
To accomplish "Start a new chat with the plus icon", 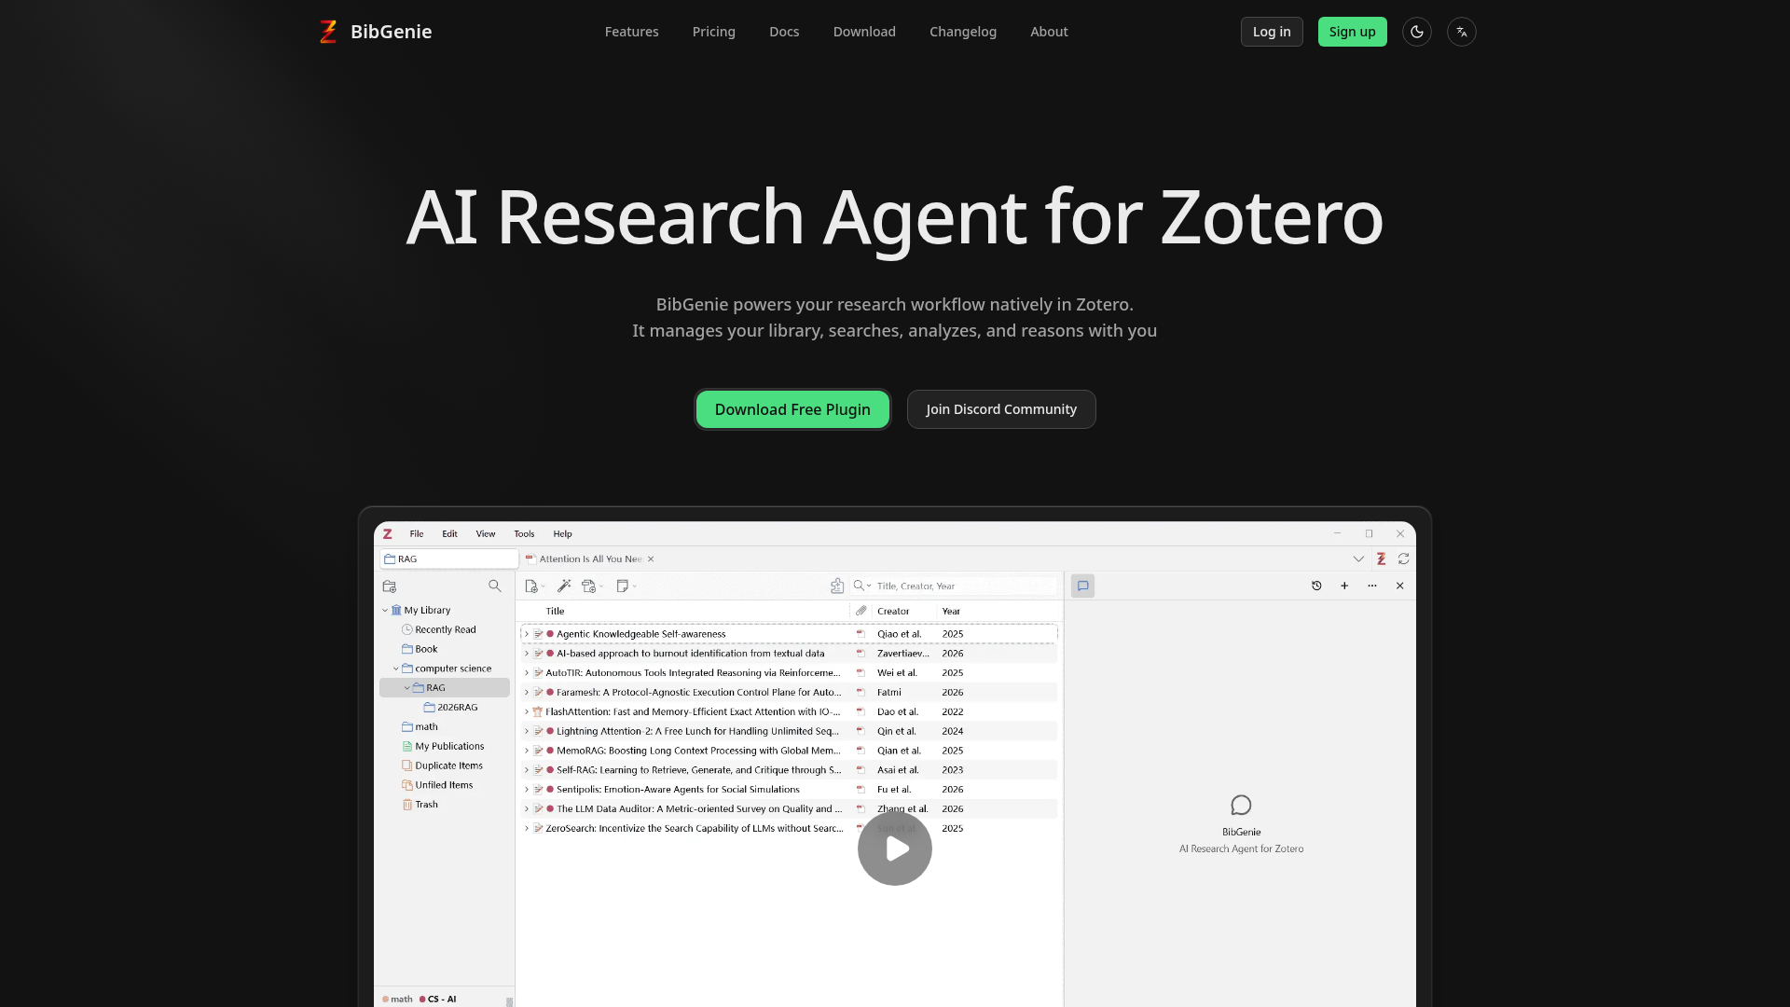I will [x=1344, y=586].
